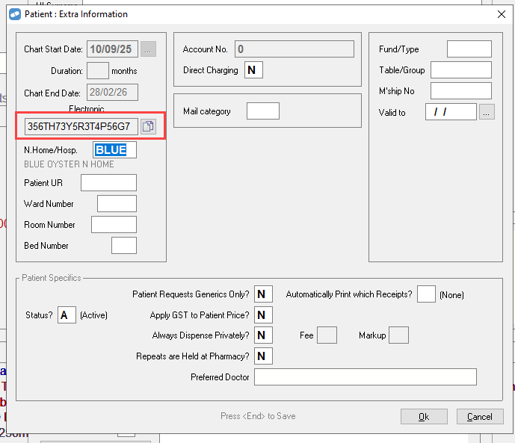Focus the Fund/Type input field
The height and width of the screenshot is (443, 515).
tap(469, 49)
